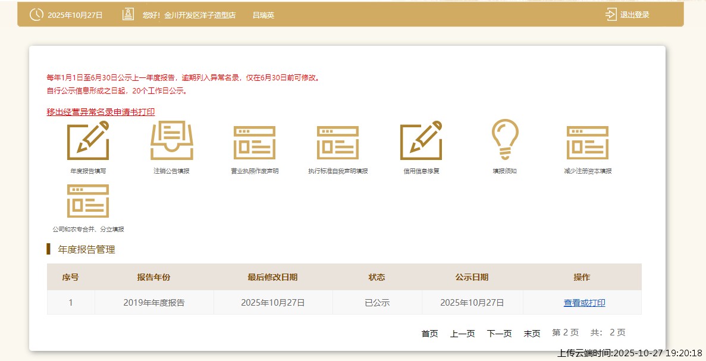Viewport: 706px width, 361px height.
Task: Open the 信用信息修复 pencil icon
Action: 421,141
